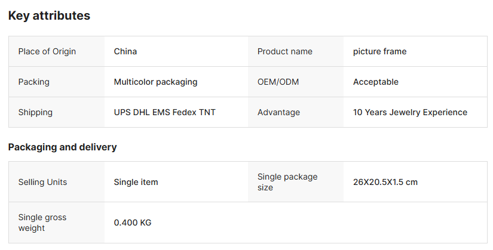493x250 pixels.
Task: Click the Packing attribute label
Action: pyautogui.click(x=33, y=82)
